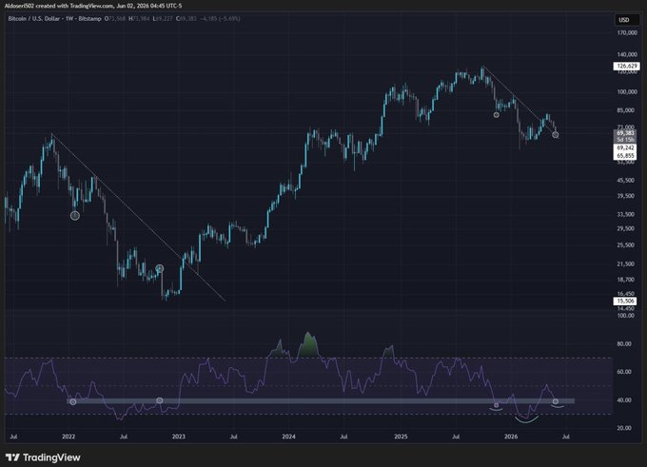Select the circle marker on early-2022 price low
The height and width of the screenshot is (467, 647).
[x=74, y=215]
